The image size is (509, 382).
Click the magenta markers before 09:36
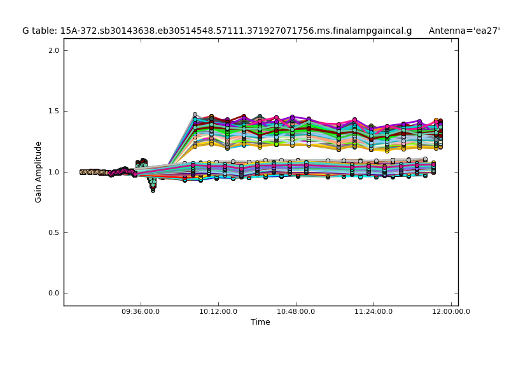coord(118,172)
